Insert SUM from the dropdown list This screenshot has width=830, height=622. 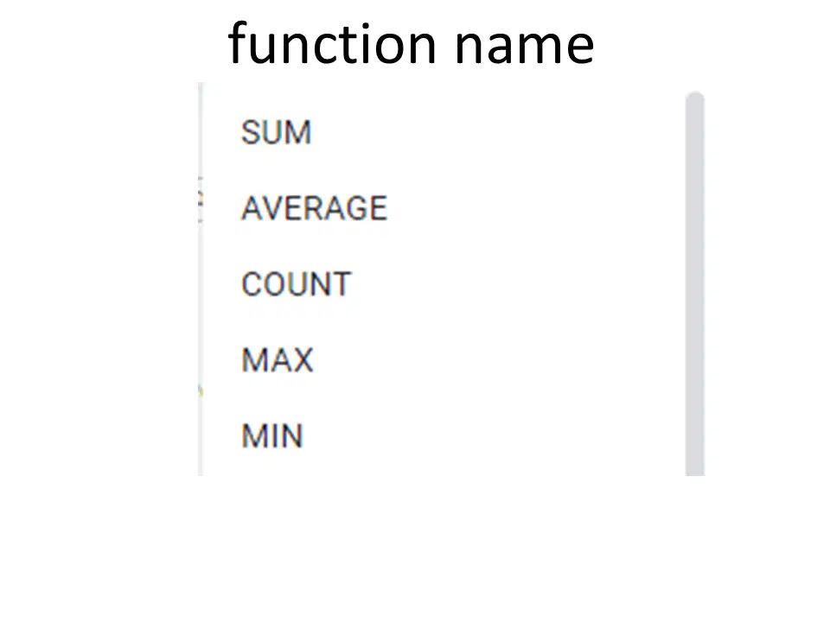tap(276, 132)
